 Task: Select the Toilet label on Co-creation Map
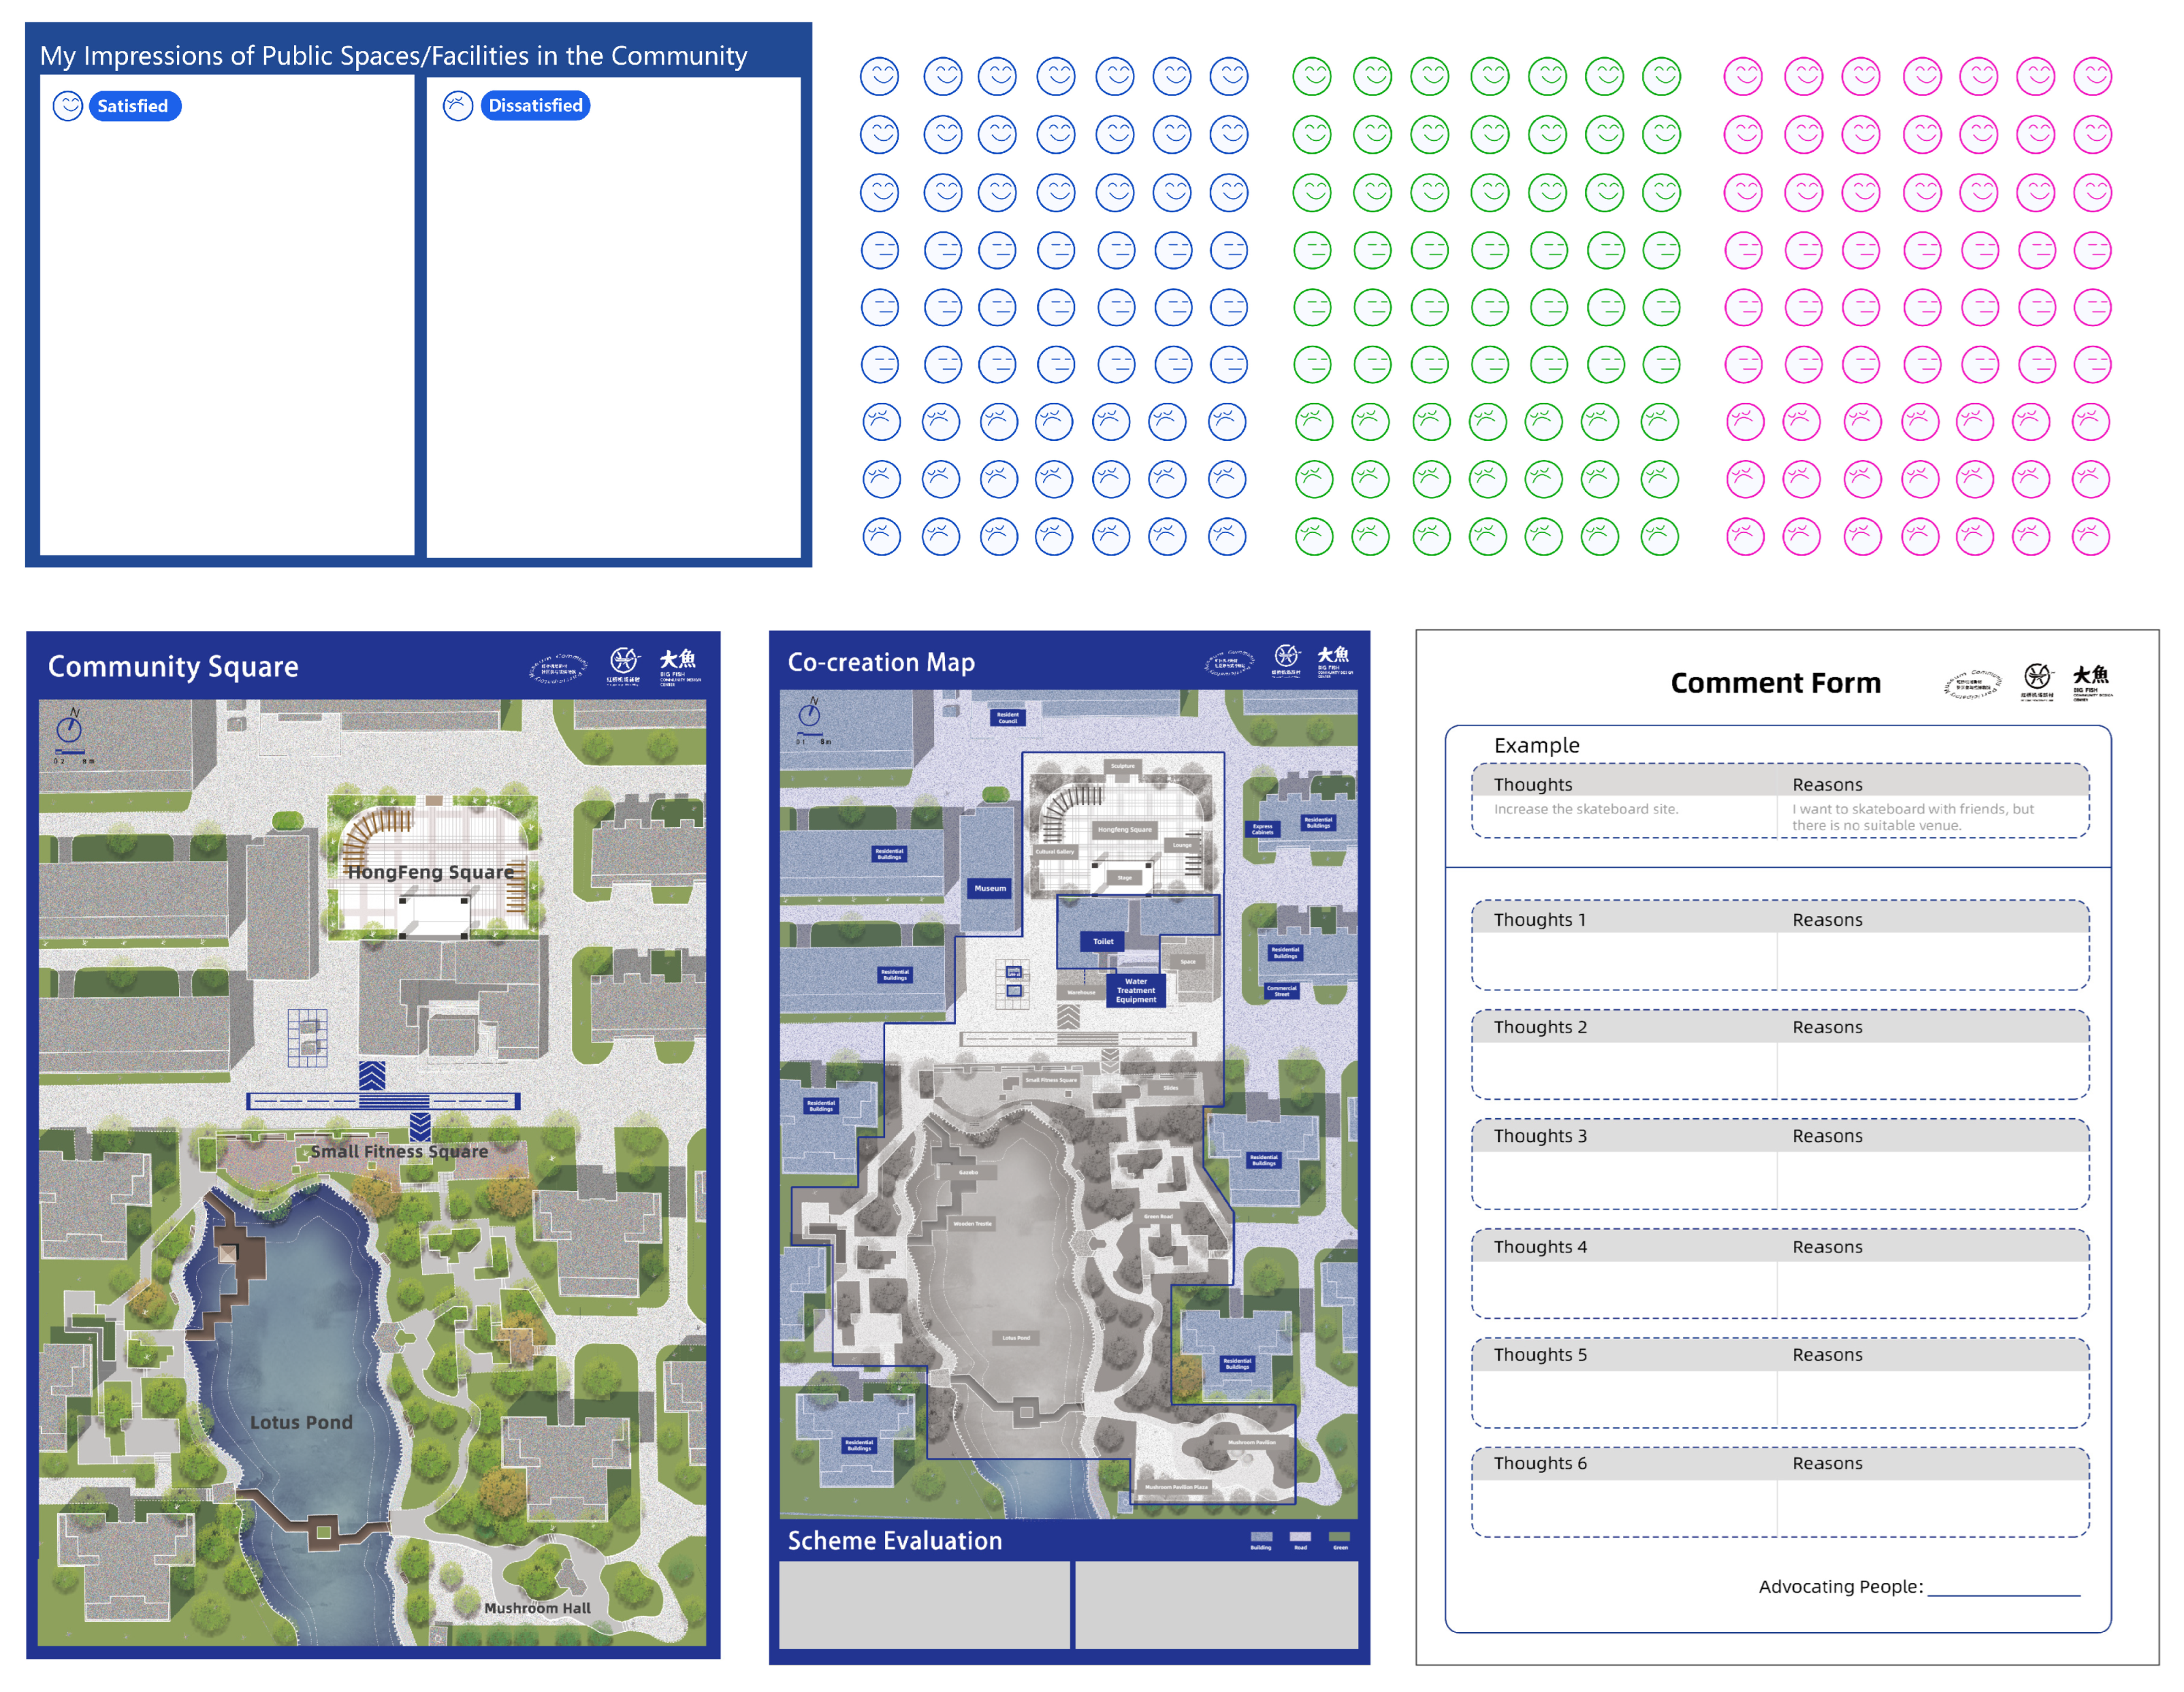pos(1103,941)
